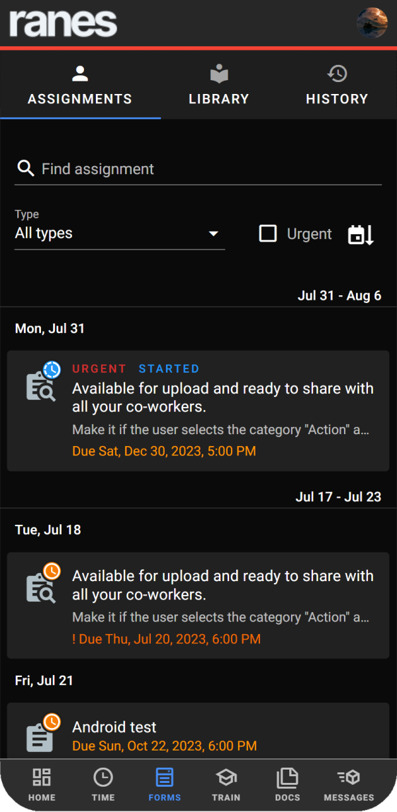Click the Find assignment search field
The width and height of the screenshot is (397, 812).
click(x=205, y=169)
